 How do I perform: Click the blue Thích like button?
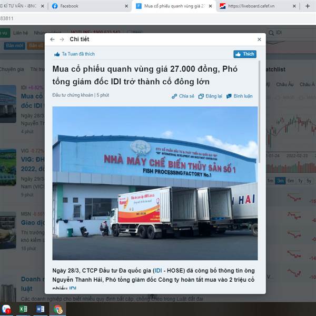[x=245, y=54]
